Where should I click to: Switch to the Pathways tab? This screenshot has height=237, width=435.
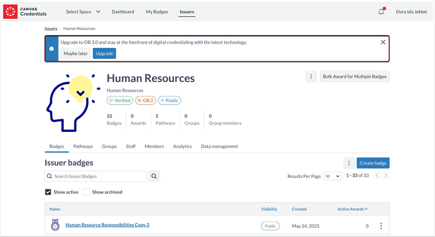click(83, 146)
